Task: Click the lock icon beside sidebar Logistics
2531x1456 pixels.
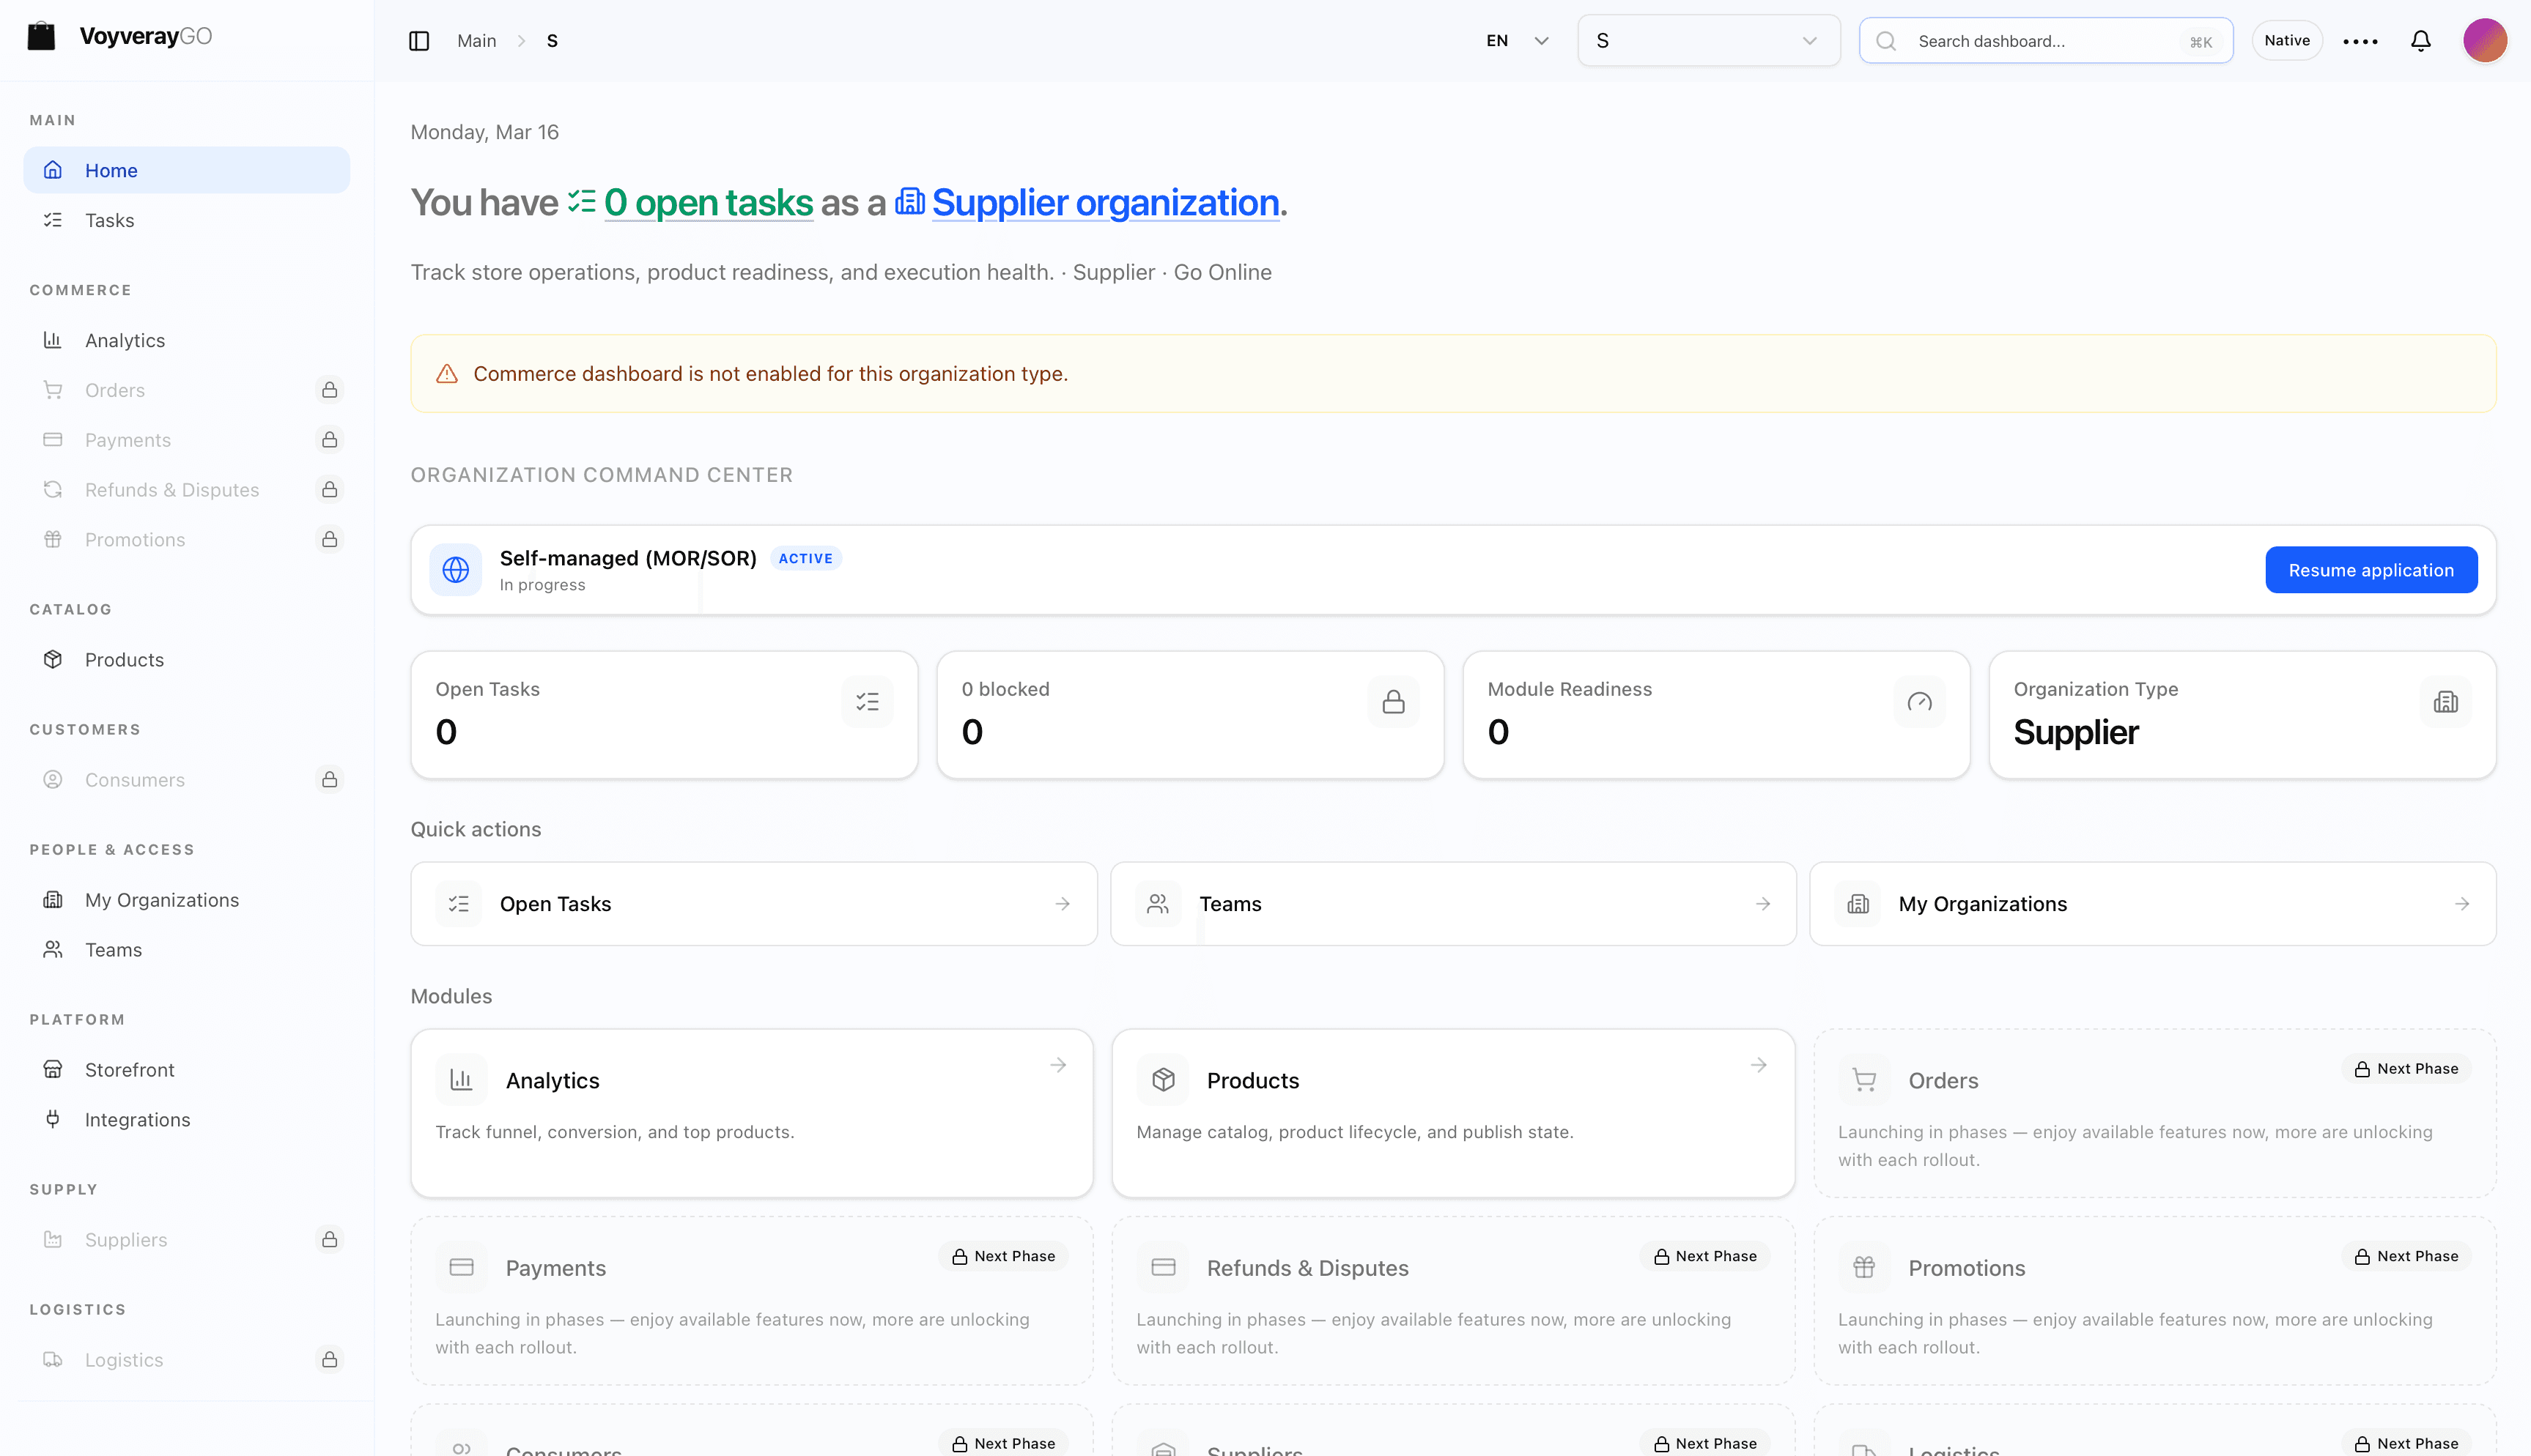Action: (x=329, y=1360)
